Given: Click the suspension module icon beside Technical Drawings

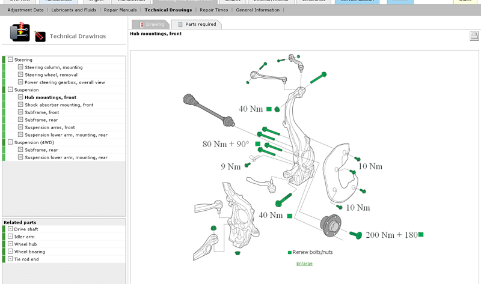Looking at the screenshot, I should coord(20,32).
